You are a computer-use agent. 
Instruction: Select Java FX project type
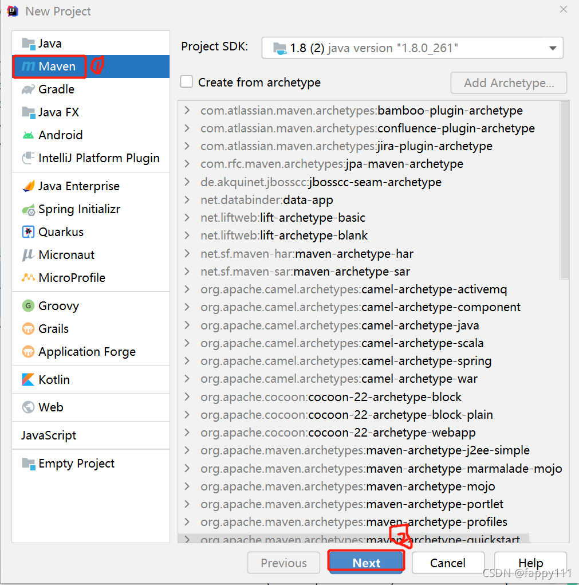[x=91, y=112]
